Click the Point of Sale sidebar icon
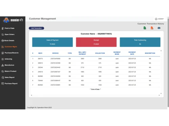169x126 pixels. 3,28
